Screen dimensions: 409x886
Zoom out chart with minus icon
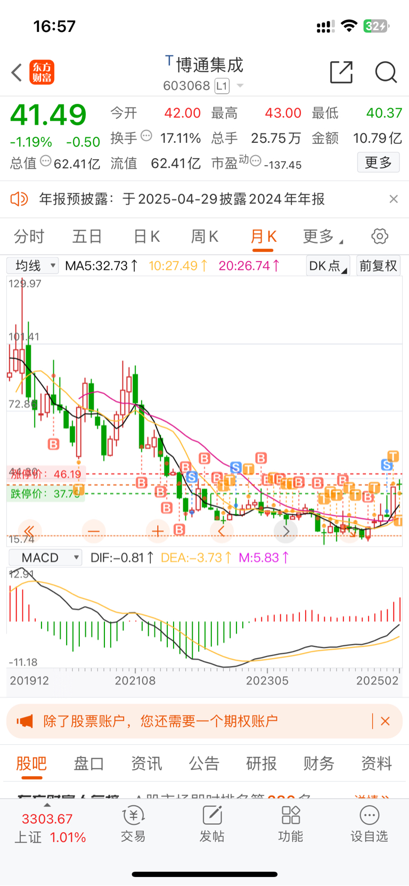click(94, 531)
